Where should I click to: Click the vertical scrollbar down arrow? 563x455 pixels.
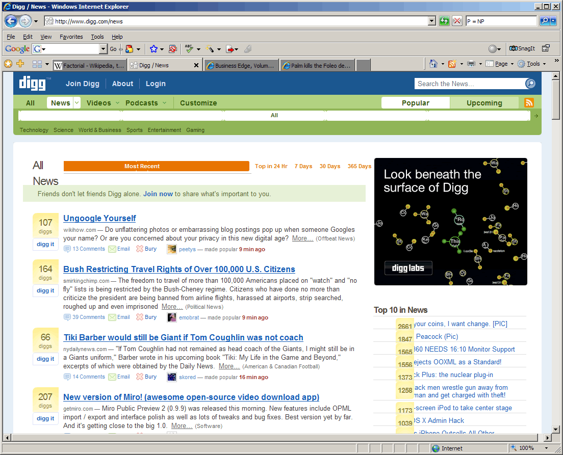tap(556, 429)
